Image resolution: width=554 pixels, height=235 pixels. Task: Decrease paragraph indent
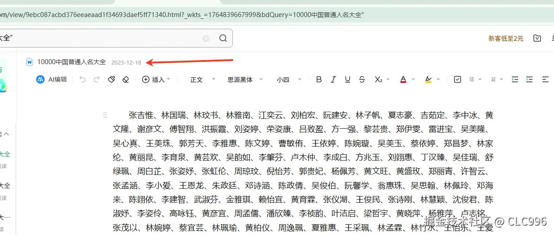click(x=515, y=79)
